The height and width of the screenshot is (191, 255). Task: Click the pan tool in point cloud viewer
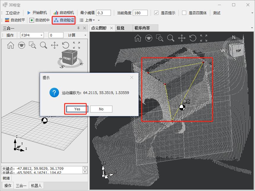click(x=181, y=38)
